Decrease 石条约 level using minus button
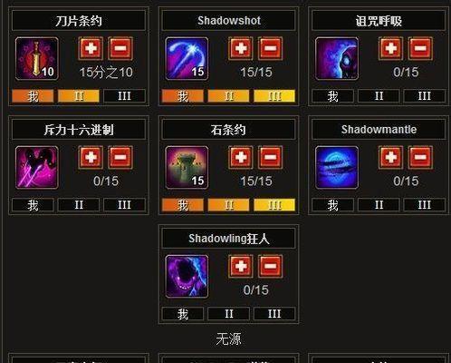Screen dimensions: 451x363 tap(271, 157)
